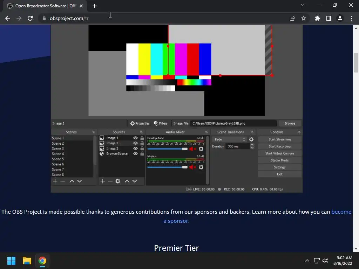Pop out the Sources dock panel
This screenshot has height=269, width=359.
[141, 132]
